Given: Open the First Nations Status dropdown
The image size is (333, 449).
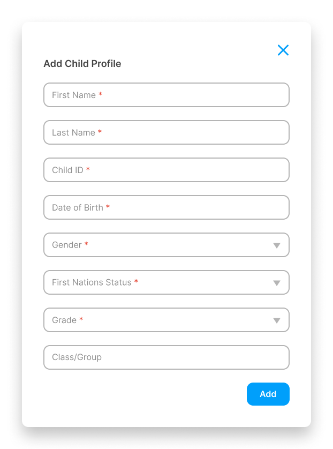Looking at the screenshot, I should click(166, 282).
